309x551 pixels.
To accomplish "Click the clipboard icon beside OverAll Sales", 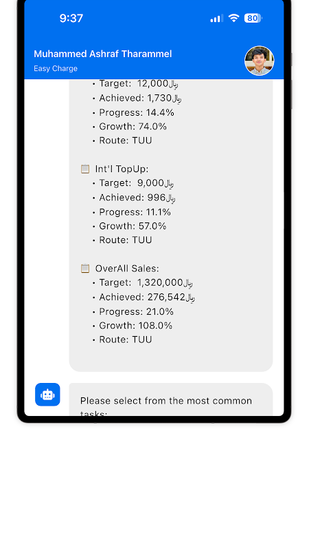I will coord(84,269).
